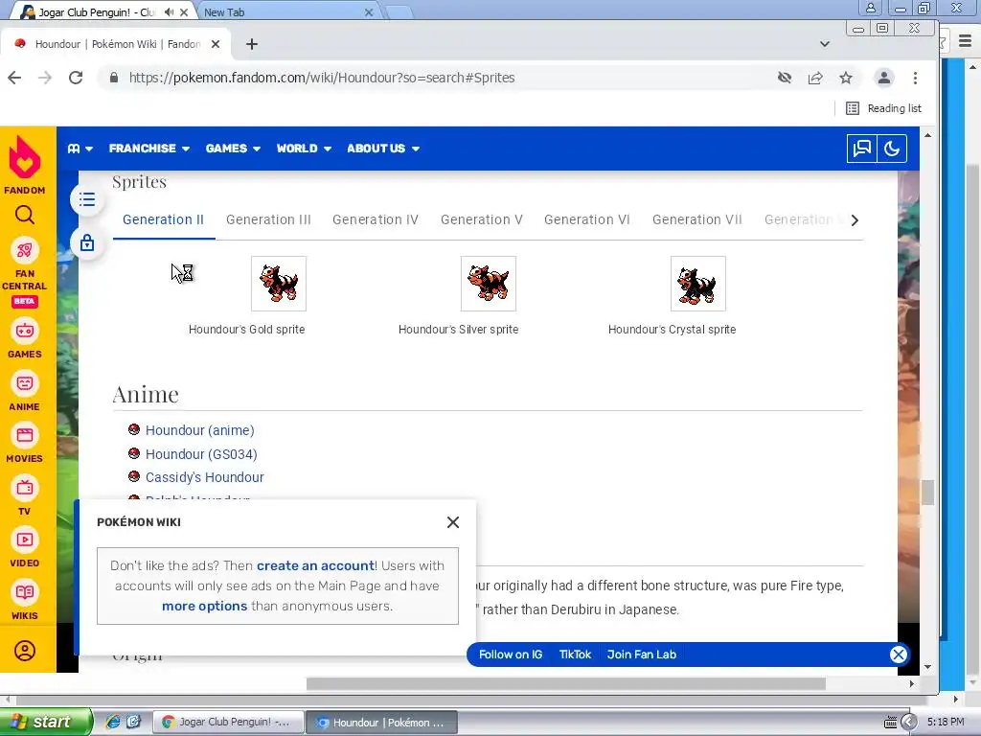Dismiss the blue social bar
The image size is (981, 736).
tap(899, 655)
